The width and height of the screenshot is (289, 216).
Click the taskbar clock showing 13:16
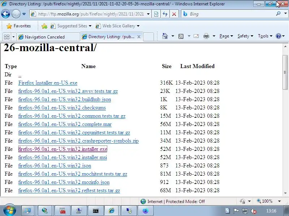[271, 211]
